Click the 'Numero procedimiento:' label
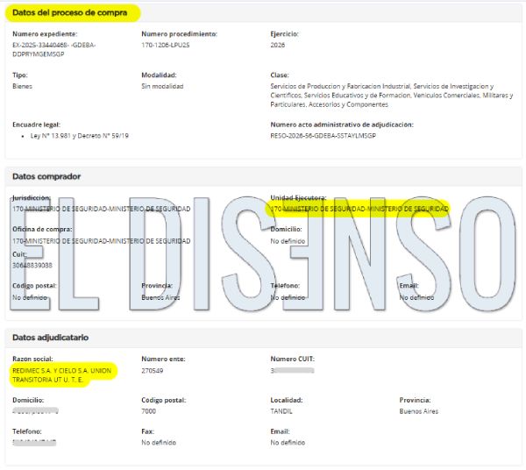 (x=179, y=34)
